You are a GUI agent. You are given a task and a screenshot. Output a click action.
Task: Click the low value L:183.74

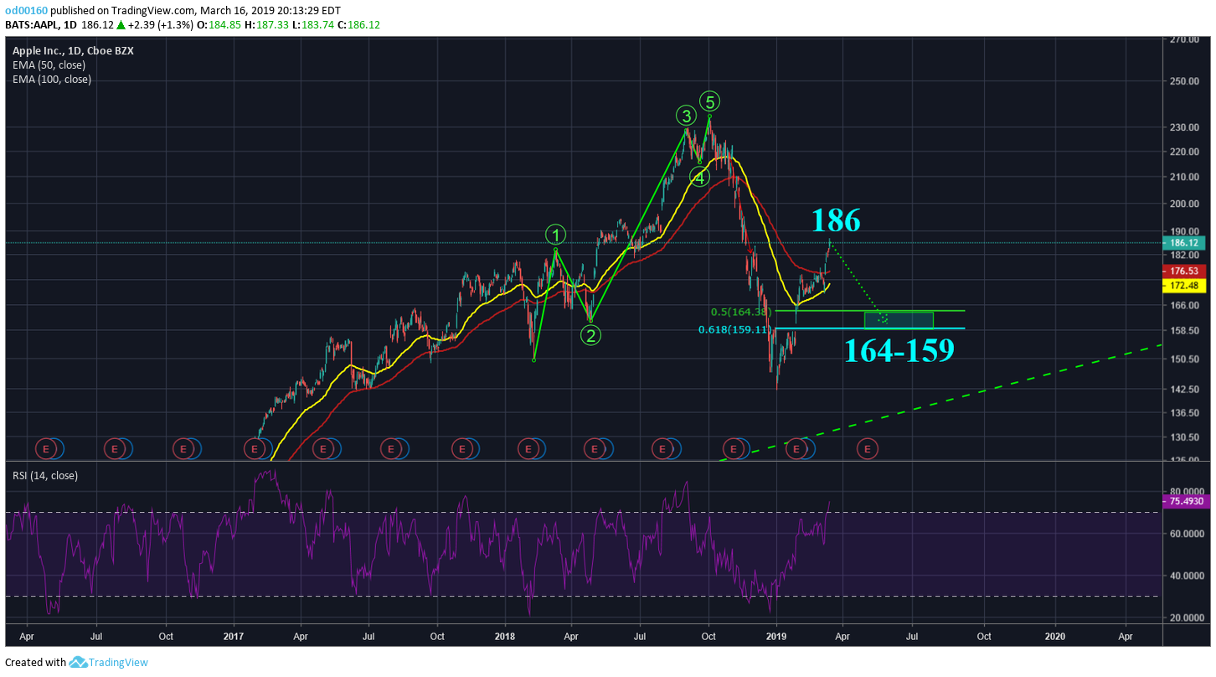click(x=314, y=25)
